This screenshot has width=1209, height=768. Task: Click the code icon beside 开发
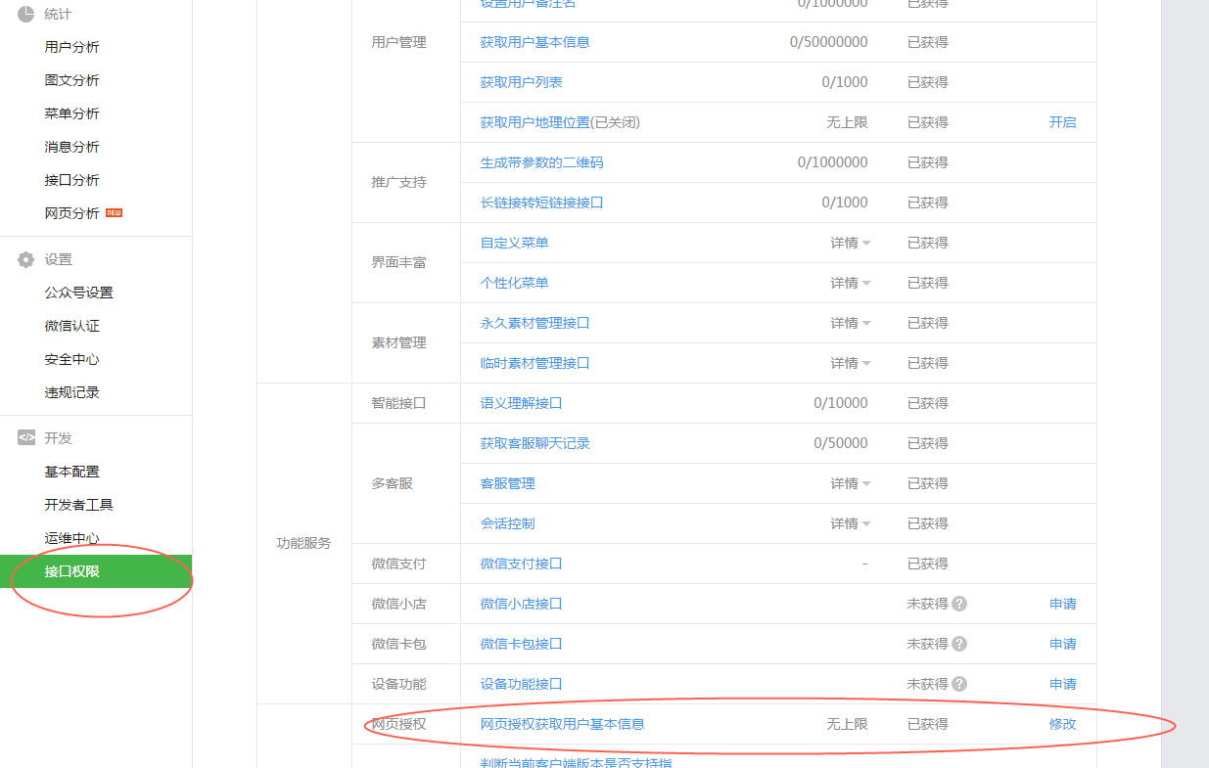pos(25,437)
